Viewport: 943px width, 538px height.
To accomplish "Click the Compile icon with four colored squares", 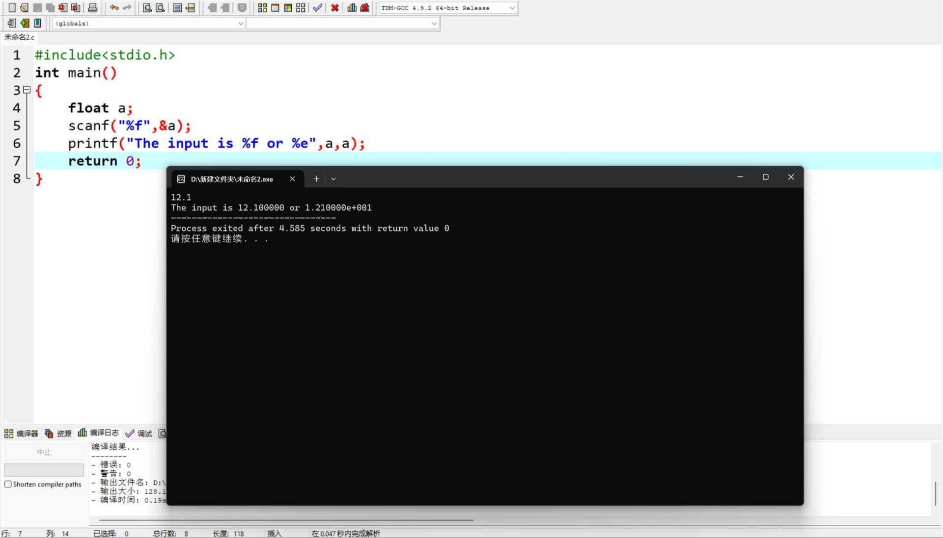I will [262, 8].
